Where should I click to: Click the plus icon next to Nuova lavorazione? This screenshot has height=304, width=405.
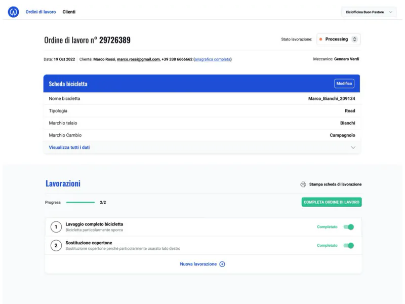[222, 264]
